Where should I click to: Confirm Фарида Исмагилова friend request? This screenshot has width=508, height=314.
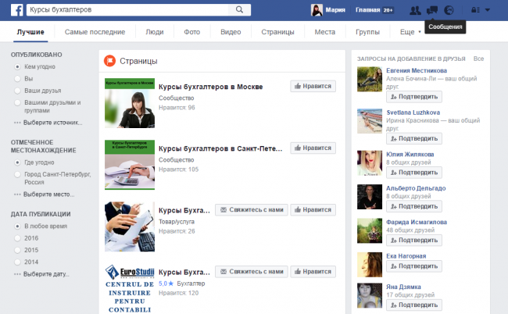pos(414,241)
